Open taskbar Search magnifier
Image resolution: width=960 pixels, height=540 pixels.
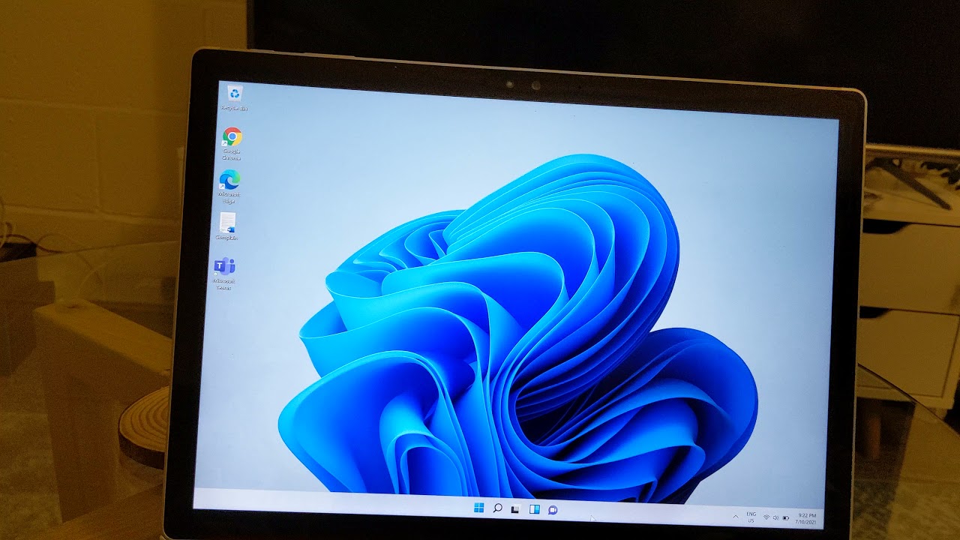coord(497,508)
